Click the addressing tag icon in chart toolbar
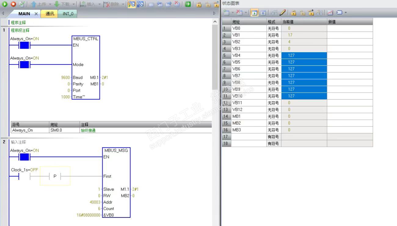The width and height of the screenshot is (397, 226). [x=339, y=13]
